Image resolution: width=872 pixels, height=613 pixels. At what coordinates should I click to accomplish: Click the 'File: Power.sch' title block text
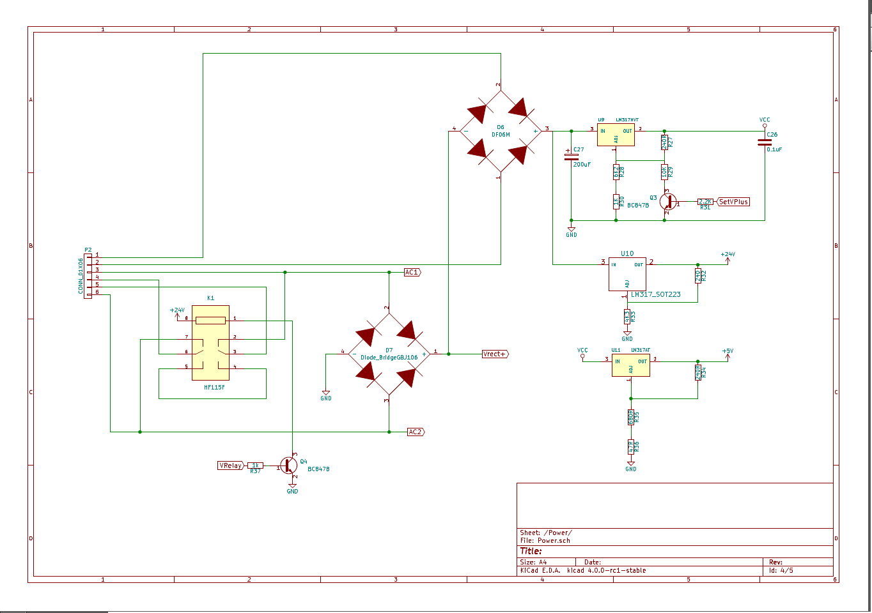[545, 540]
